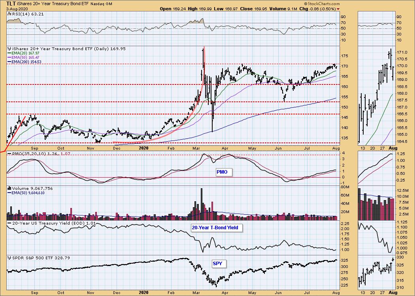Viewport: 415px width, 296px height.
Task: Click the volume EMA(50) 9,684,610 legend
Action: click(x=26, y=193)
